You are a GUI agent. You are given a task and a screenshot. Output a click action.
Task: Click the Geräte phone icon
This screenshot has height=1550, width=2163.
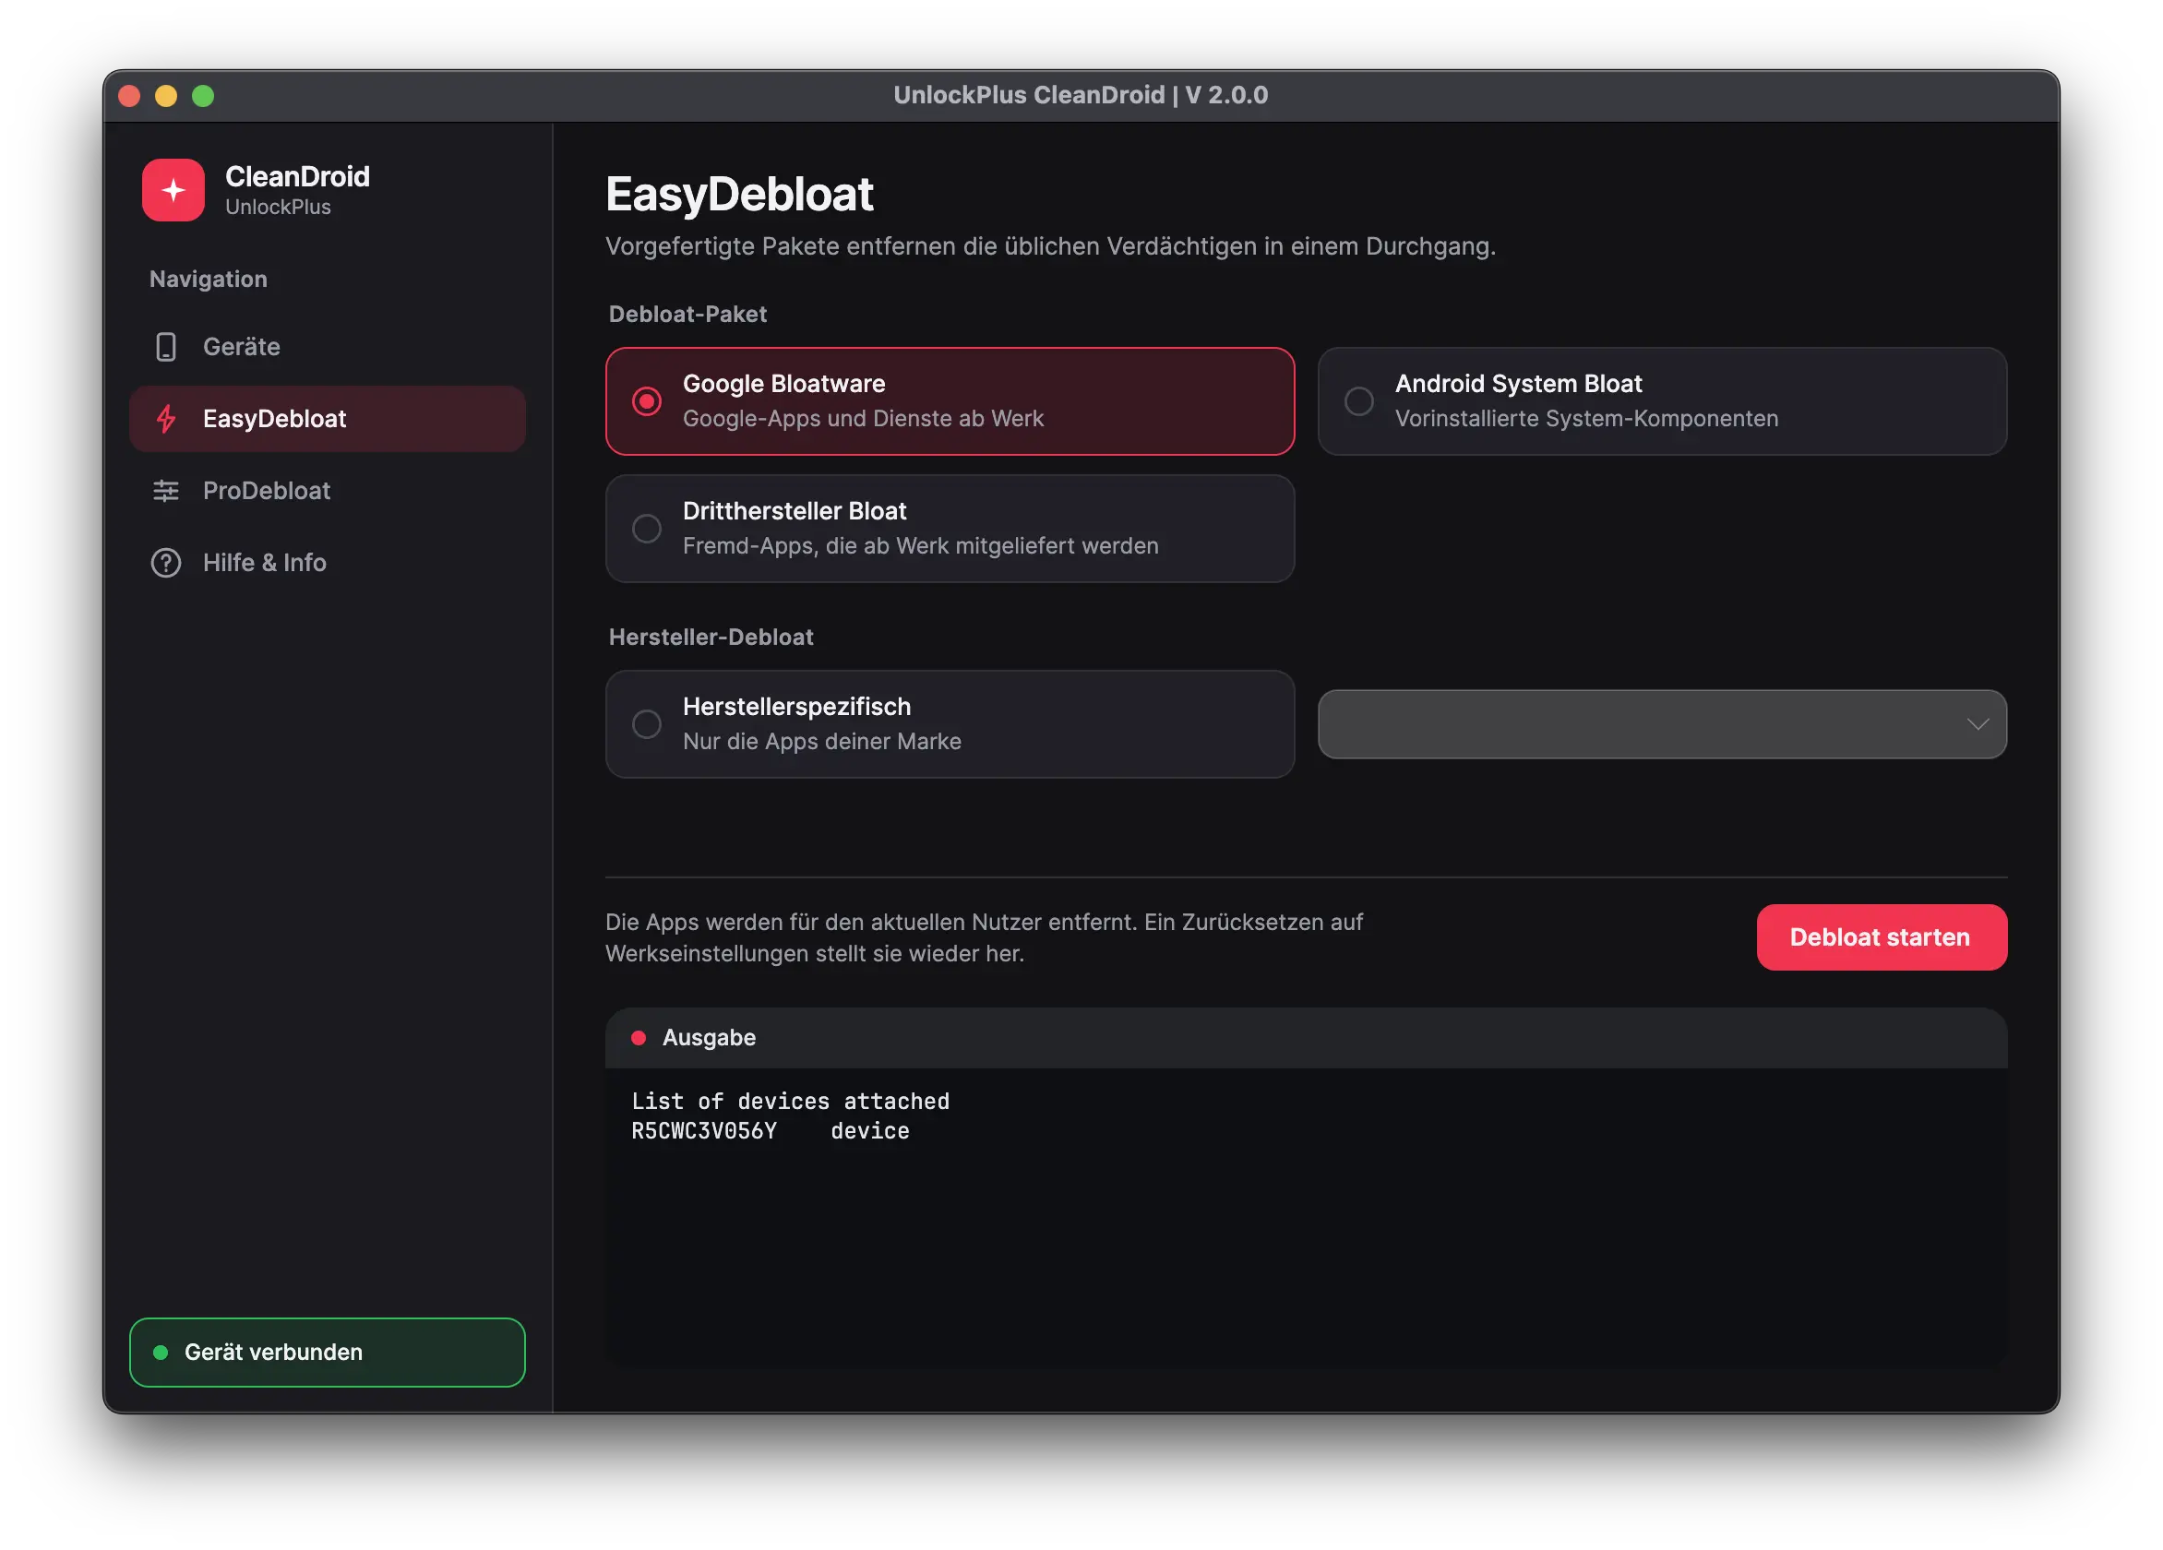click(x=166, y=347)
